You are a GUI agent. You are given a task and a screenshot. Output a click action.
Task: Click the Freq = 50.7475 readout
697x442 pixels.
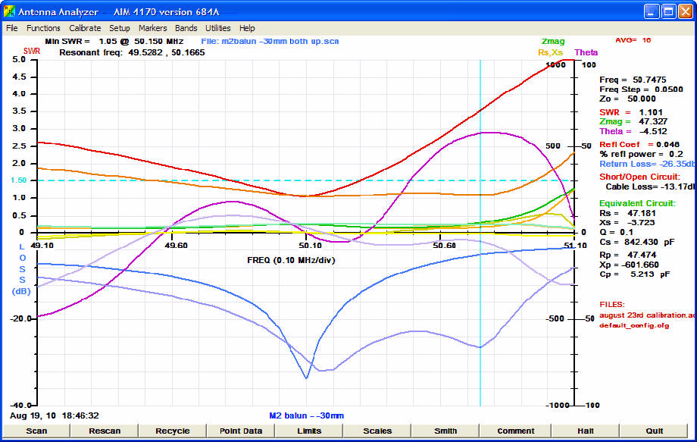pyautogui.click(x=633, y=80)
